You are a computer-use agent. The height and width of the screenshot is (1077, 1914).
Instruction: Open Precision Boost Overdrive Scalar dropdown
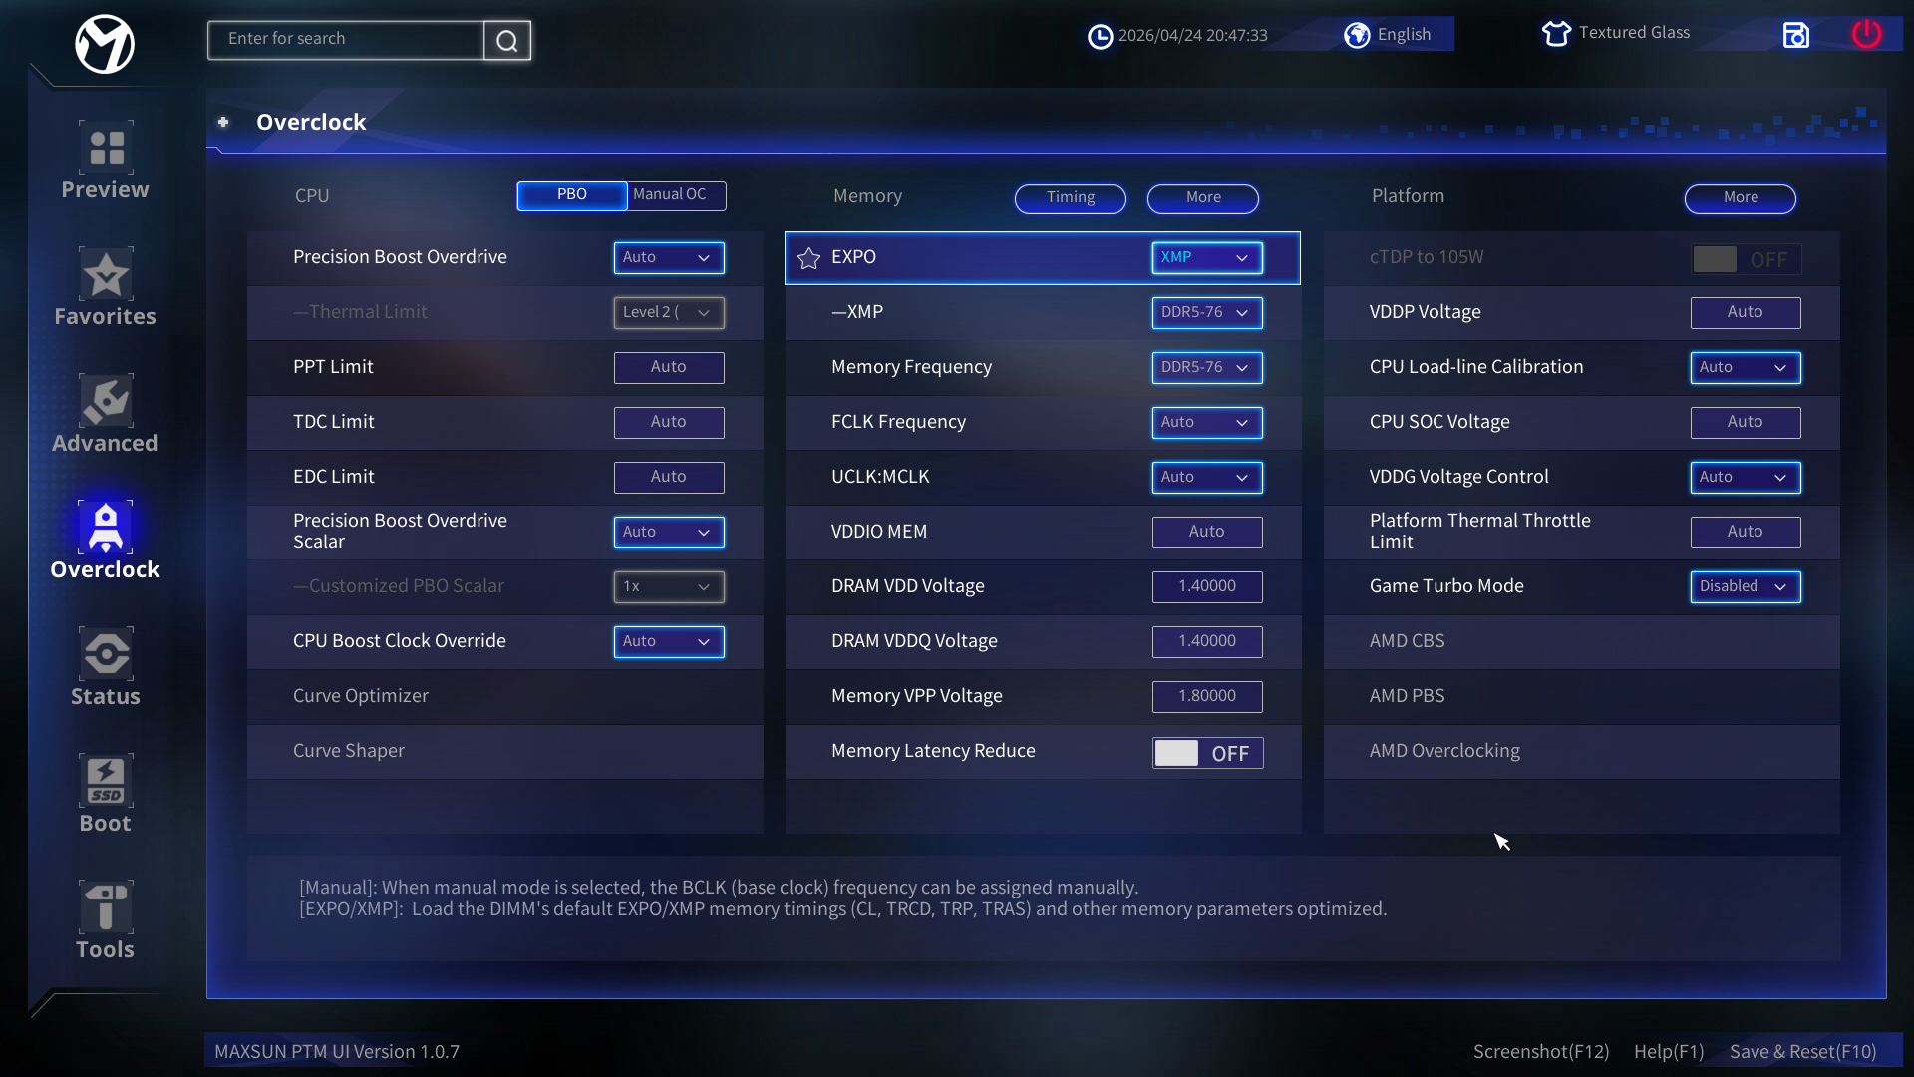(669, 533)
